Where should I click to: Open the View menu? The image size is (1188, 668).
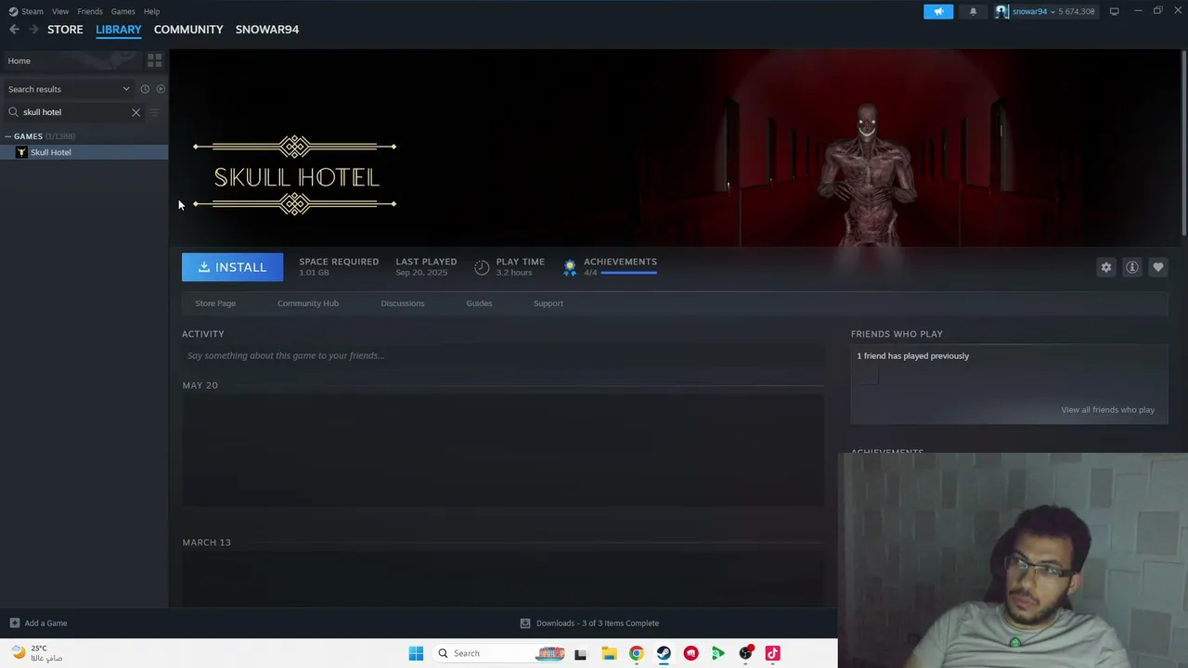[x=60, y=11]
